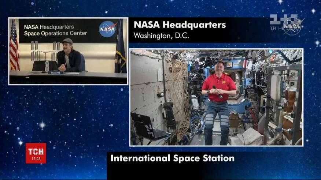Click the NASA meatball logo on the wall sign
This screenshot has height=180, width=321.
(x=108, y=29)
